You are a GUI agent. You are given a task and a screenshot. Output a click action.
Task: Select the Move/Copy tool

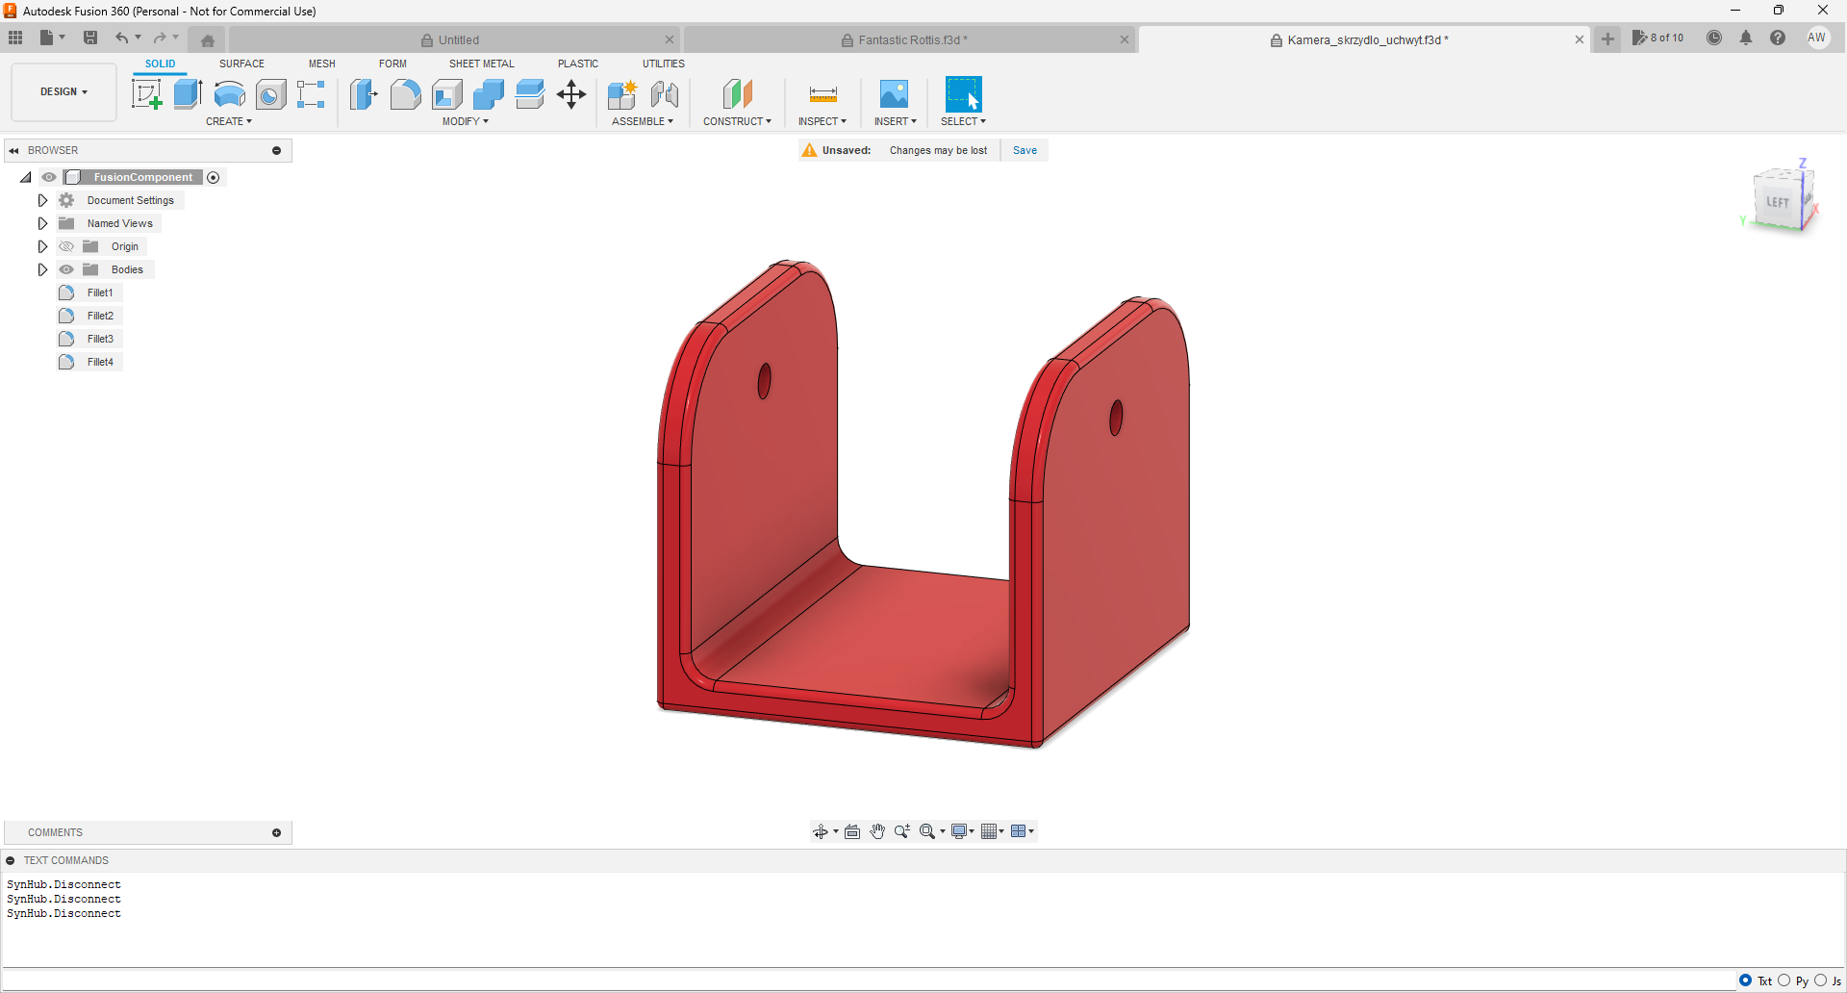[571, 94]
